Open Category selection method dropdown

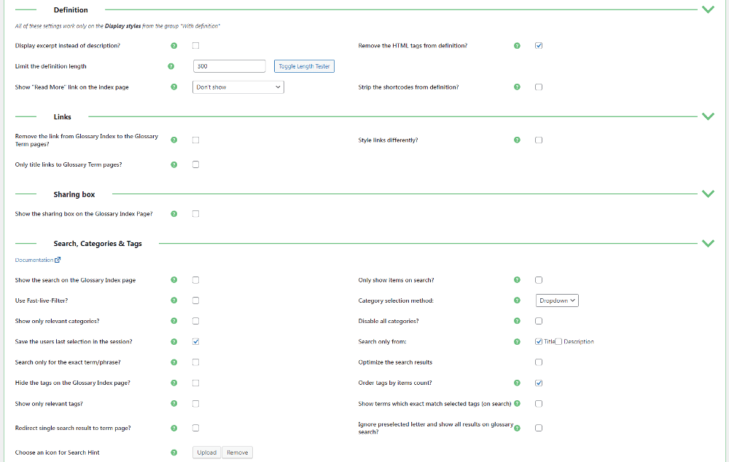557,300
